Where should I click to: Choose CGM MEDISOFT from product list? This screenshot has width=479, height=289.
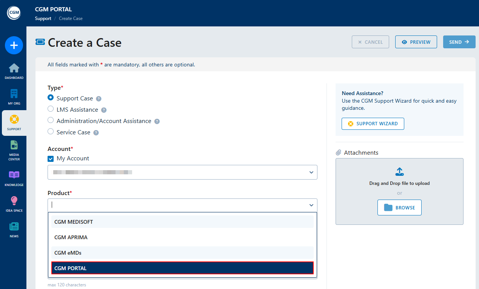click(x=182, y=222)
